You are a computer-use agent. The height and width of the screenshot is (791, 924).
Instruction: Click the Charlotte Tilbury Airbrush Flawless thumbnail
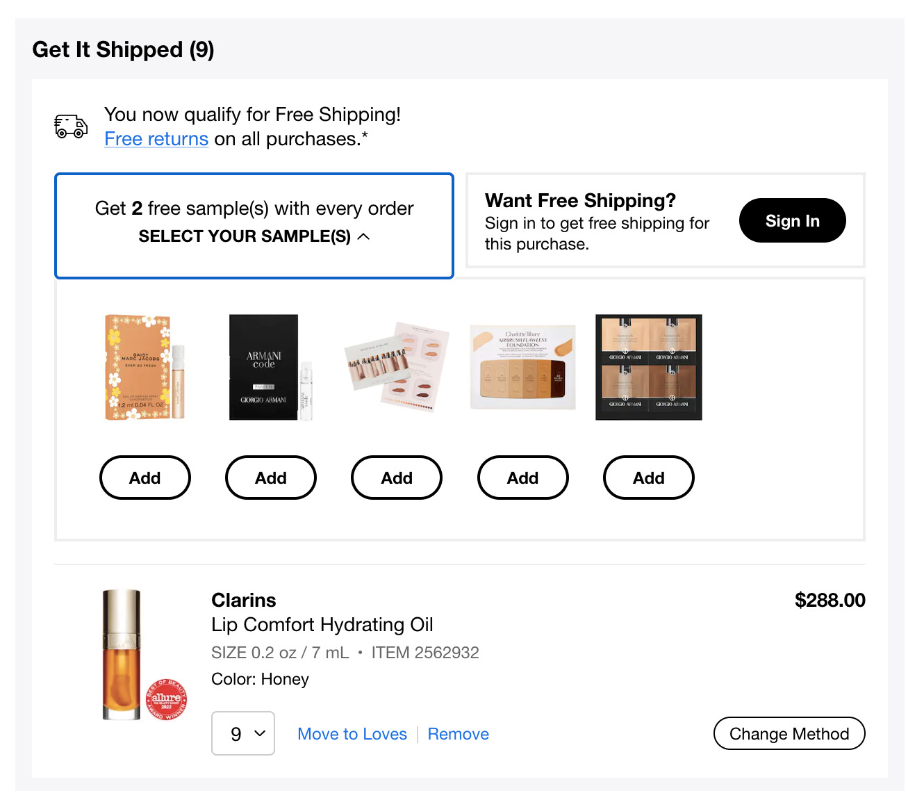(x=522, y=367)
